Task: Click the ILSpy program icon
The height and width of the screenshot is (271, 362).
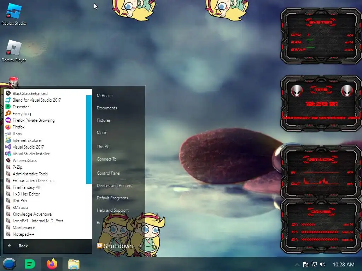Action: point(8,133)
